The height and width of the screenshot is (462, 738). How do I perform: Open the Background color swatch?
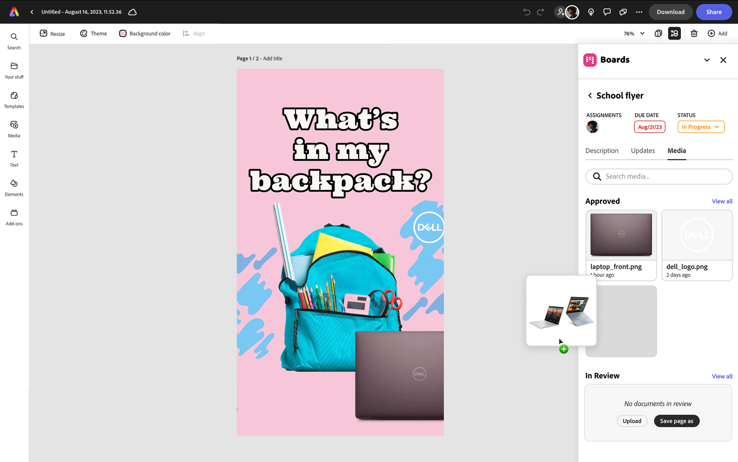click(123, 33)
